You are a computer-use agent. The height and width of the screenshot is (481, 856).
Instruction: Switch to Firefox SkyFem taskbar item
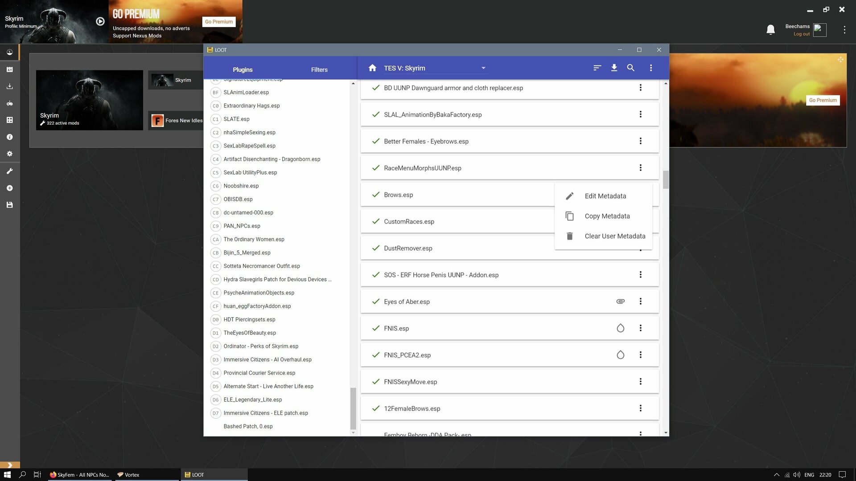(x=80, y=475)
